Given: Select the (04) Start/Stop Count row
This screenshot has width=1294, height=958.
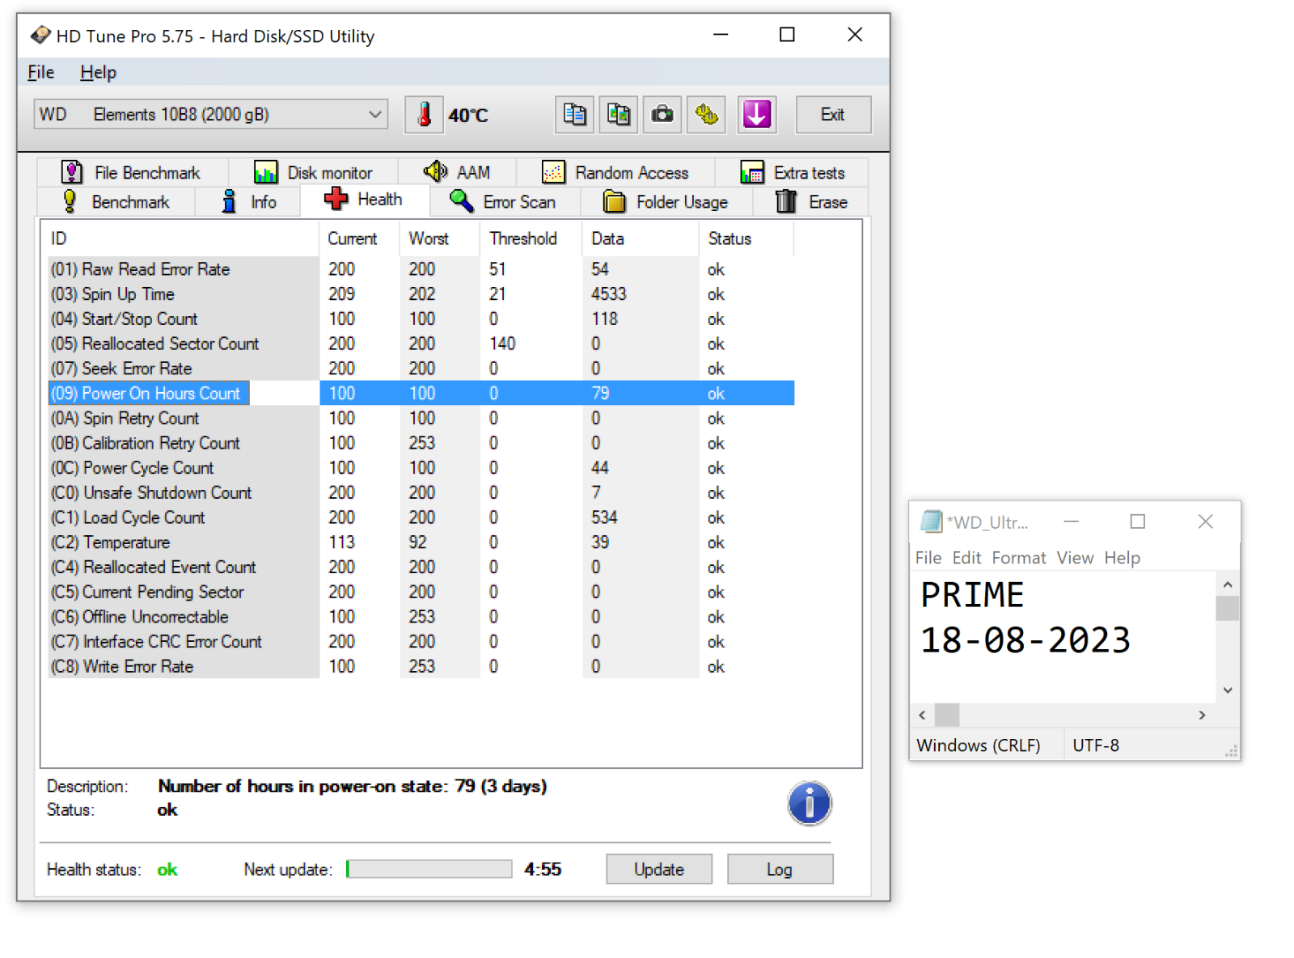Looking at the screenshot, I should point(421,319).
